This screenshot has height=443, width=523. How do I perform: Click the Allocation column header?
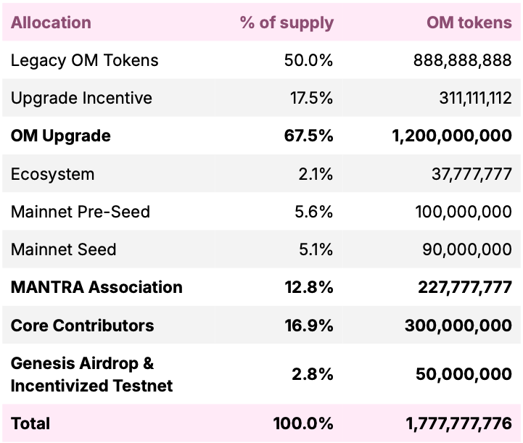[x=51, y=22]
